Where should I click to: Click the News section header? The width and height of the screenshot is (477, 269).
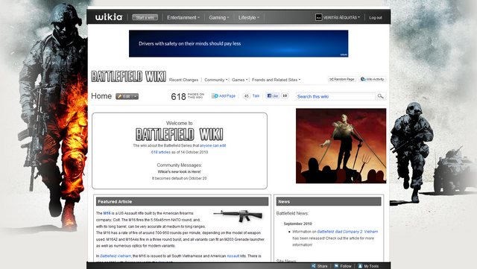click(x=329, y=201)
